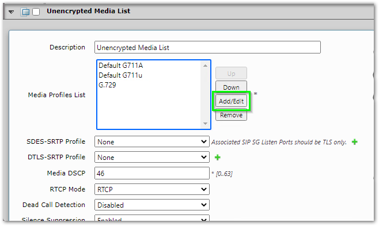Add a new DTLS-SRTP profile with the green plus
The image size is (379, 226).
(218, 157)
